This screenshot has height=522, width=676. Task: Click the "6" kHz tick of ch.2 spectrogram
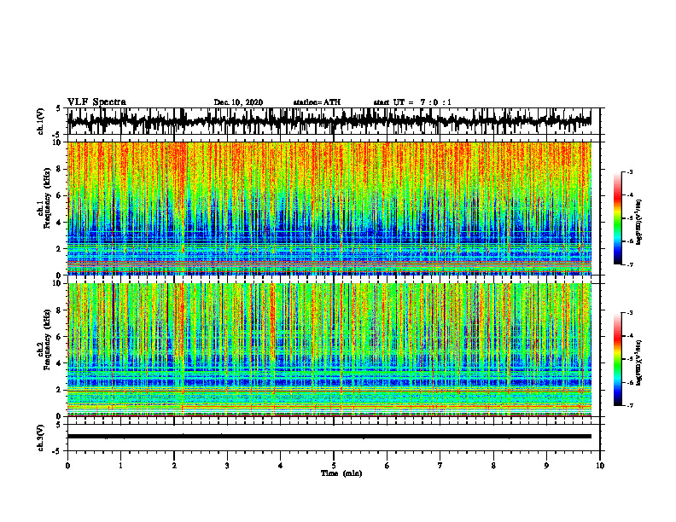(59, 337)
